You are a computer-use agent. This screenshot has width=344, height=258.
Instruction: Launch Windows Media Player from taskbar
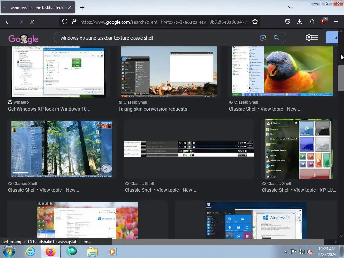[113, 251]
